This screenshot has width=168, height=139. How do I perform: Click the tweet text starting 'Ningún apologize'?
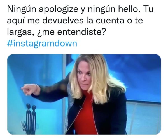80,21
